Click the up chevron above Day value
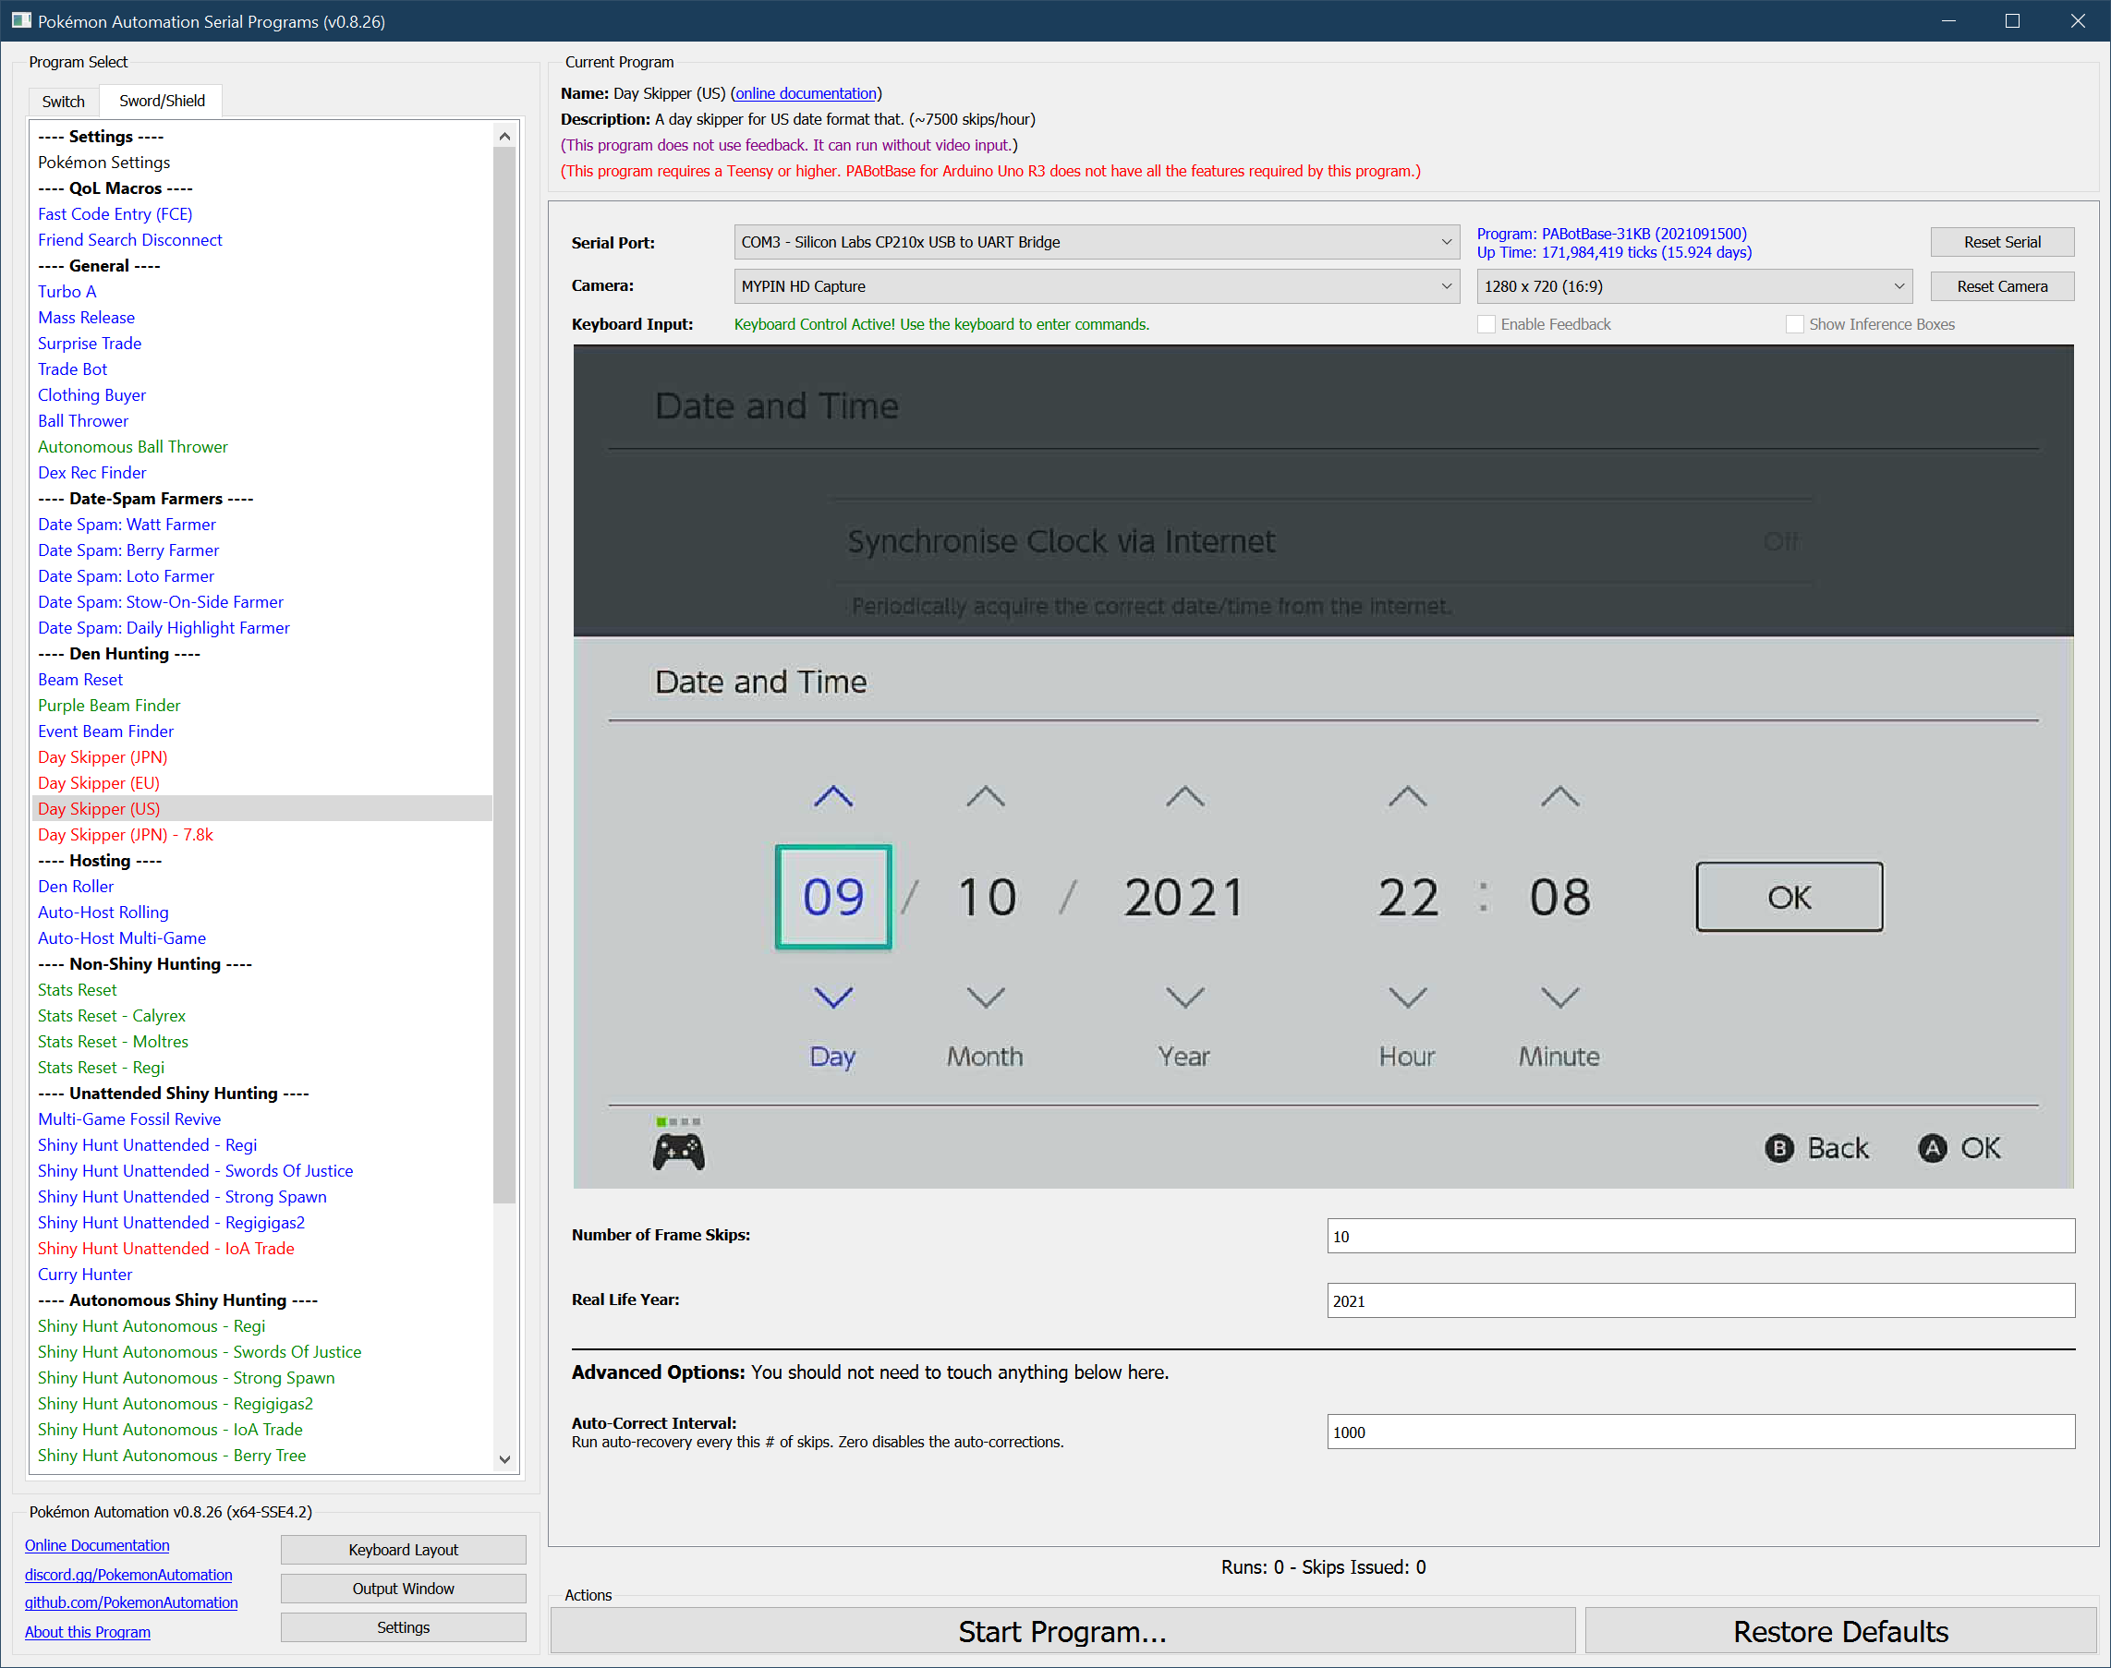The height and width of the screenshot is (1668, 2111). (833, 797)
